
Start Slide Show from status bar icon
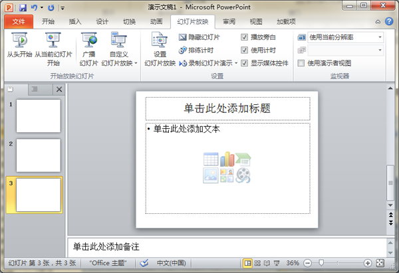[277, 263]
